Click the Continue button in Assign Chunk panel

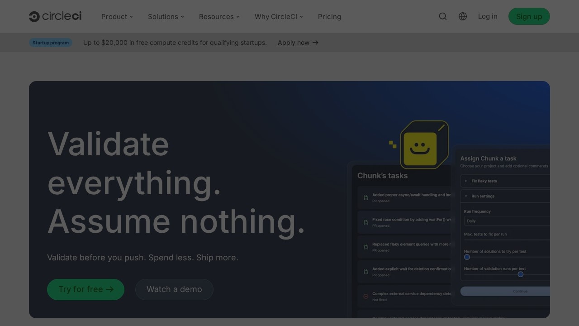[505, 291]
